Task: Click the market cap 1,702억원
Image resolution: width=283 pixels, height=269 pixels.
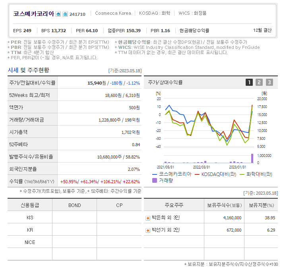Action: tap(130, 132)
